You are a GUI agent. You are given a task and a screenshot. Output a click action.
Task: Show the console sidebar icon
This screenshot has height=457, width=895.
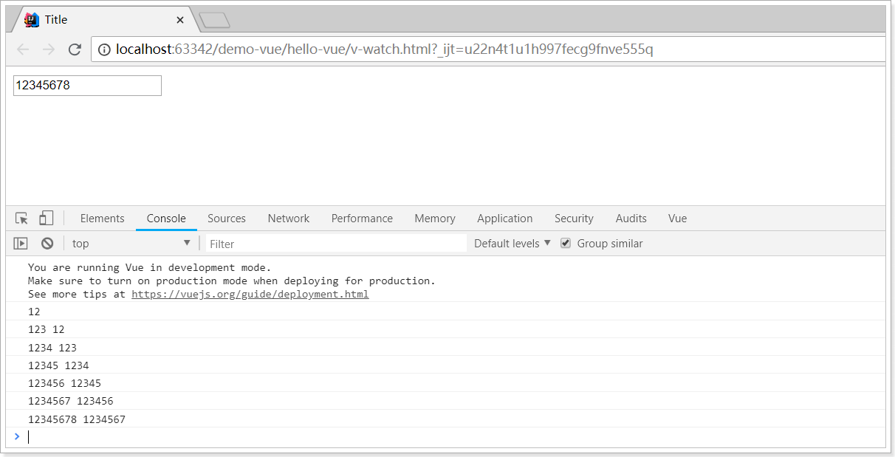[x=21, y=243]
